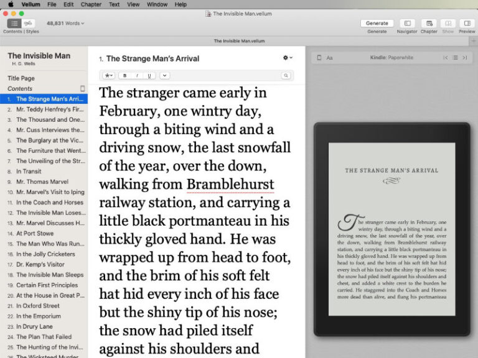
Task: Click the misspelled word Bramblehurst
Action: 230,185
